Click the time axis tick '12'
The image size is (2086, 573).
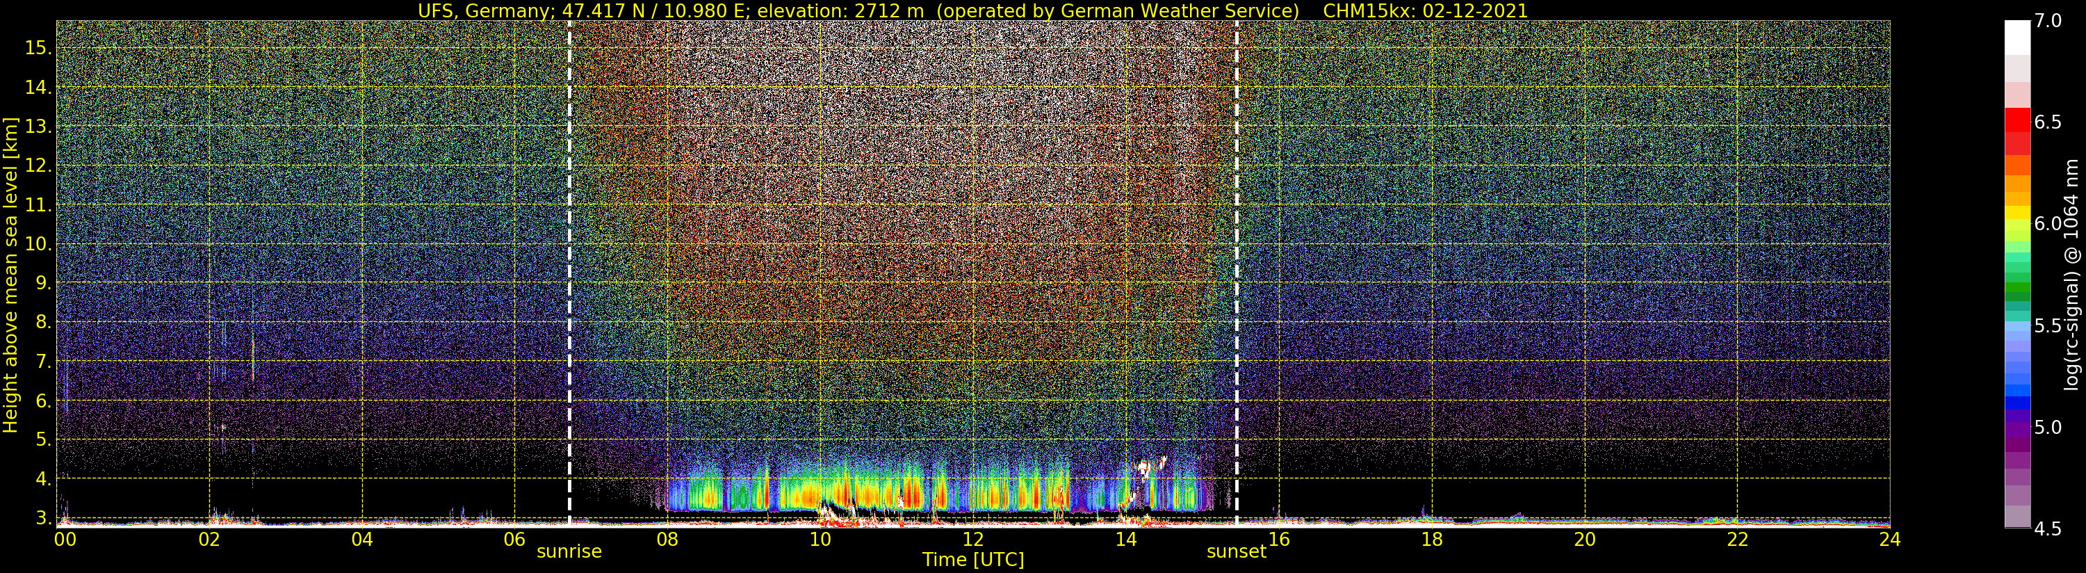coord(973,539)
